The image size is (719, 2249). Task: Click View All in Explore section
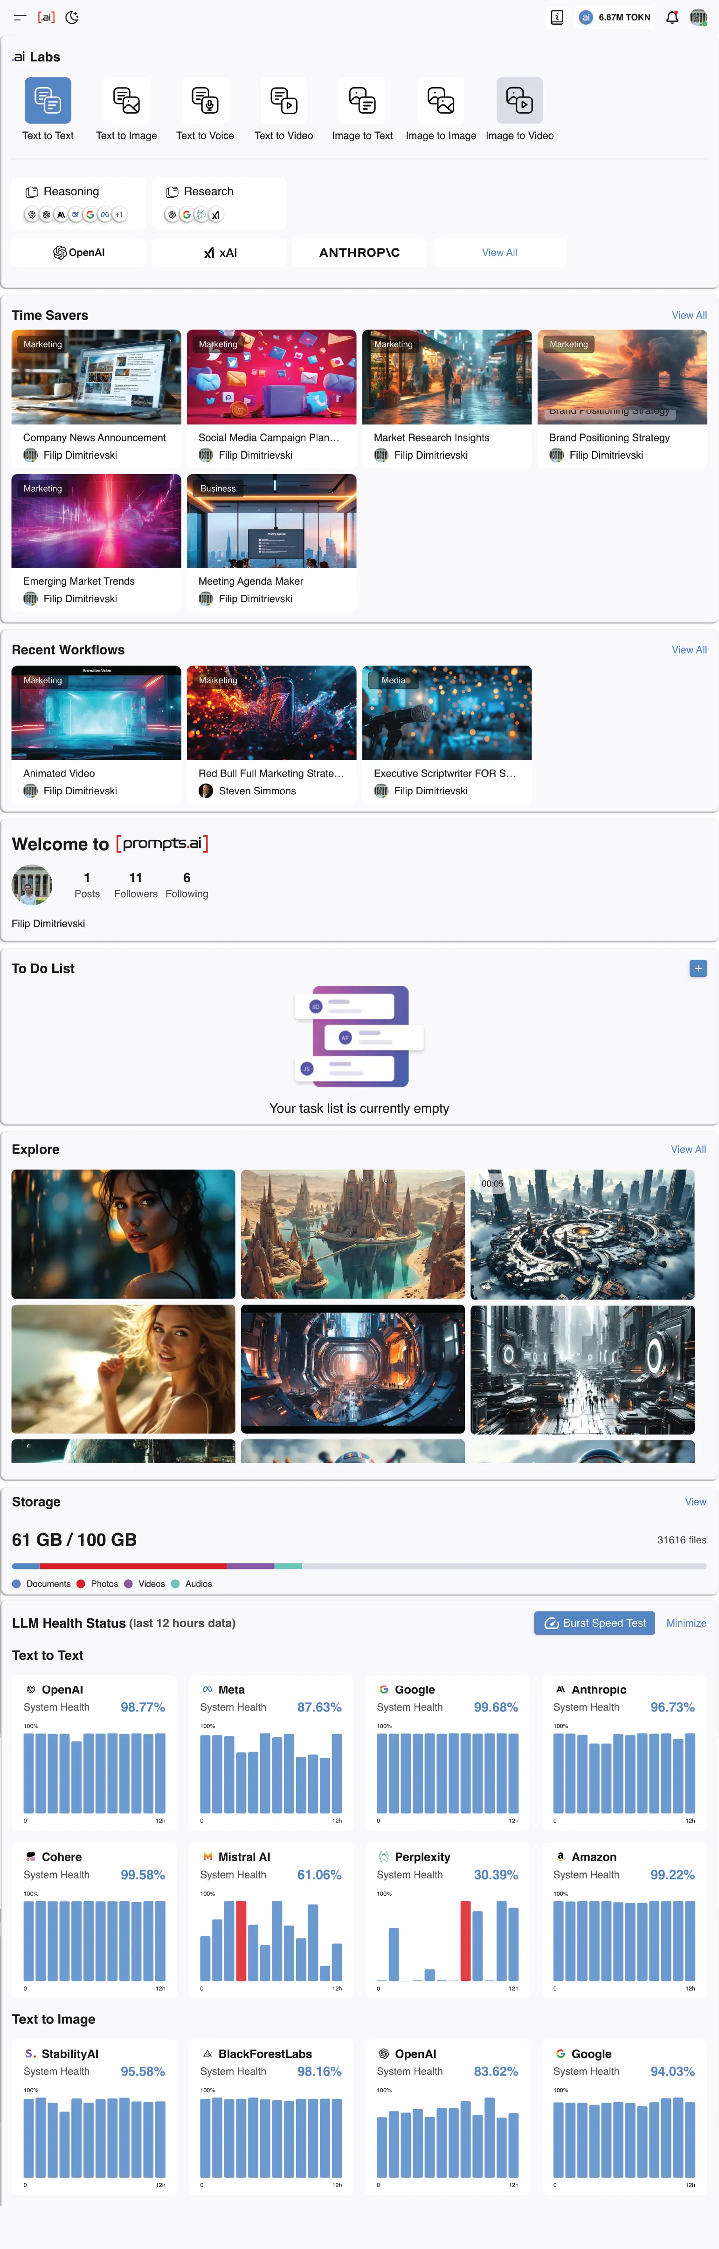[688, 1149]
